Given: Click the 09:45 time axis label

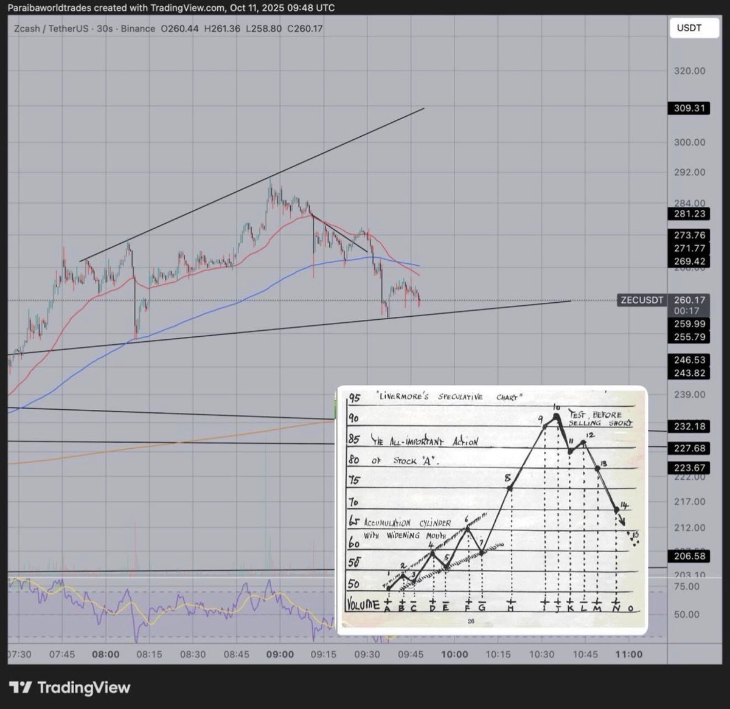Looking at the screenshot, I should pos(411,654).
